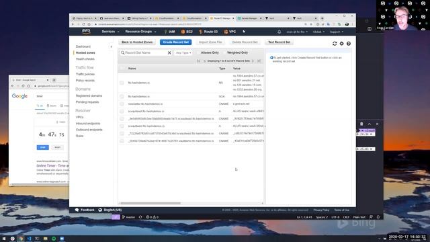Refresh the record set list
The height and width of the screenshot is (242, 430).
[x=335, y=44]
